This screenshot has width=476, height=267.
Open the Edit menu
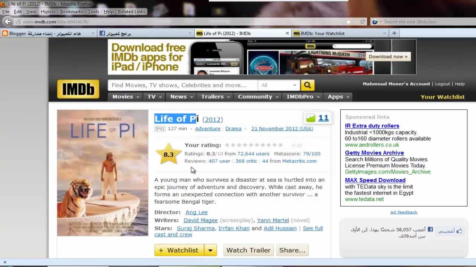(18, 11)
